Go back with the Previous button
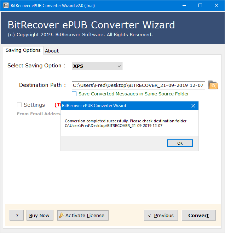This screenshot has width=225, height=233. (x=161, y=215)
